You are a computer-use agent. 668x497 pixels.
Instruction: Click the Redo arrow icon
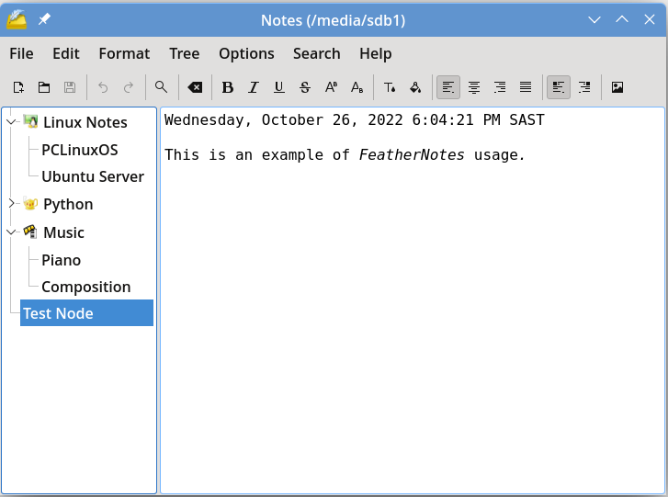pyautogui.click(x=129, y=87)
